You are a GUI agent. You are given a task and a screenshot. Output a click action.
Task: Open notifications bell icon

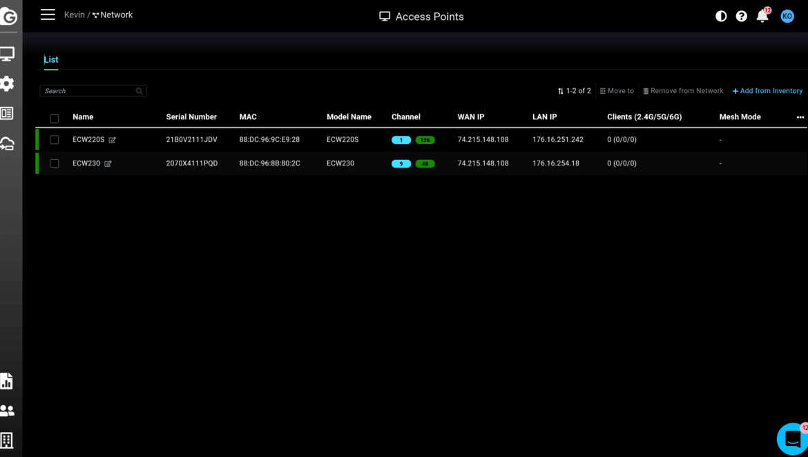click(x=762, y=16)
